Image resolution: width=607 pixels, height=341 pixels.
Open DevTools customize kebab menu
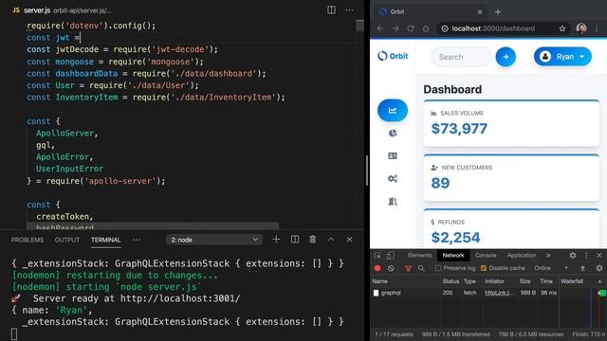pyautogui.click(x=586, y=255)
